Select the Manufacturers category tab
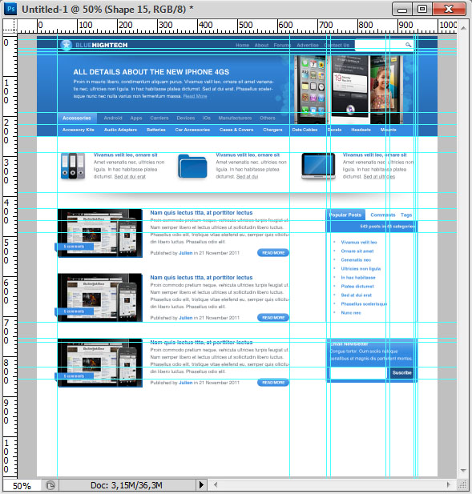The image size is (472, 494). [x=235, y=118]
